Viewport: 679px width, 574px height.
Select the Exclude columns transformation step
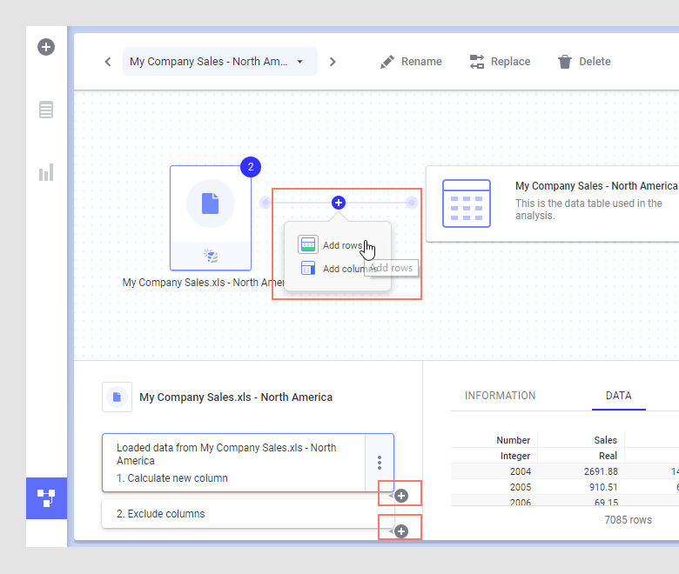235,514
